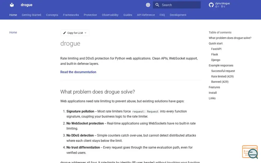Image resolution: width=261 pixels, height=163 pixels.
Task: Click the 'Table of contents' label
Action: pyautogui.click(x=220, y=32)
